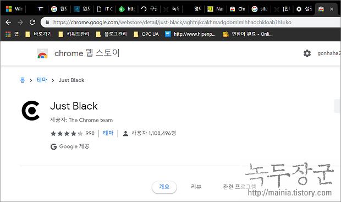Click the 테마 category link beside rating
Screen dimensions: 341x202
[x=108, y=133]
